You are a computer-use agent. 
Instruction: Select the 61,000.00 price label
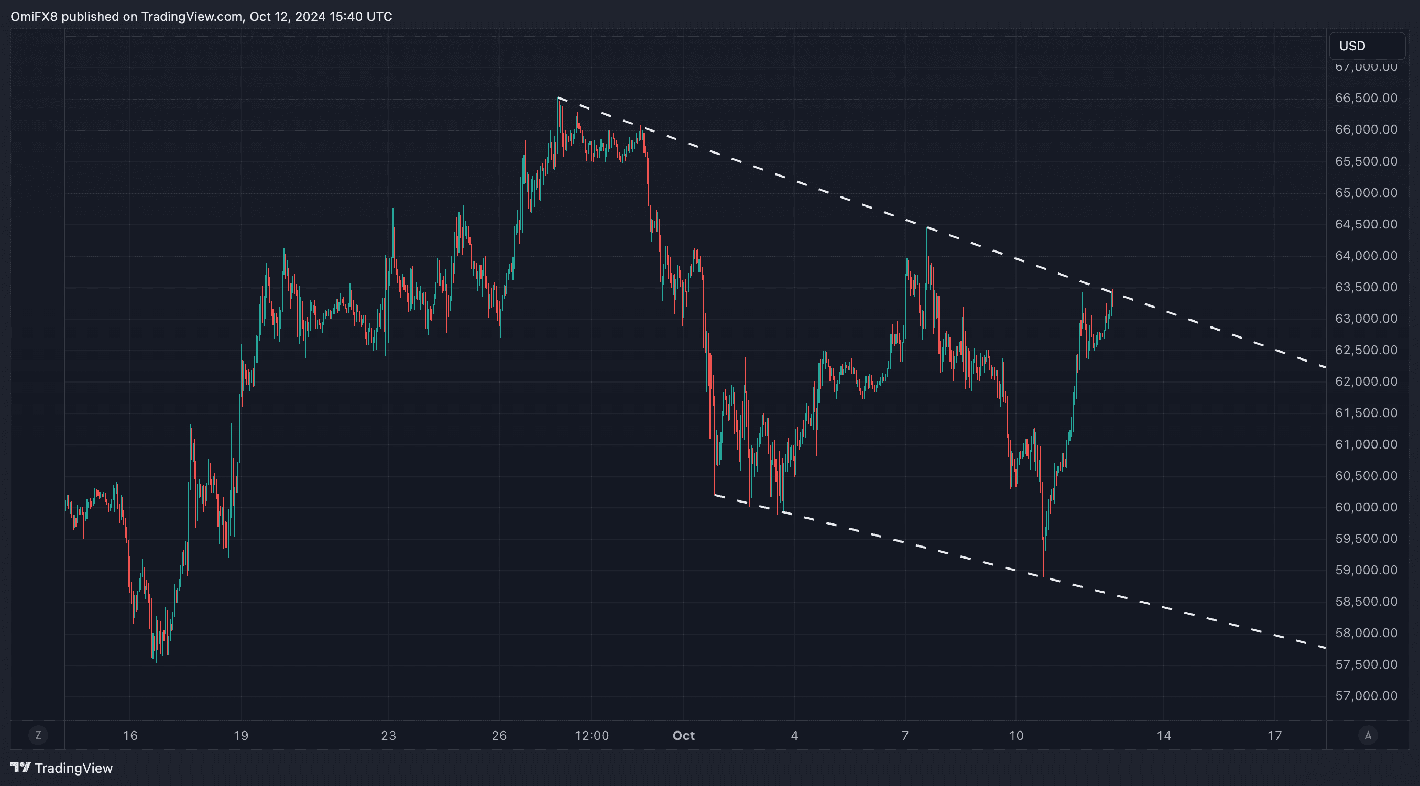pos(1366,444)
